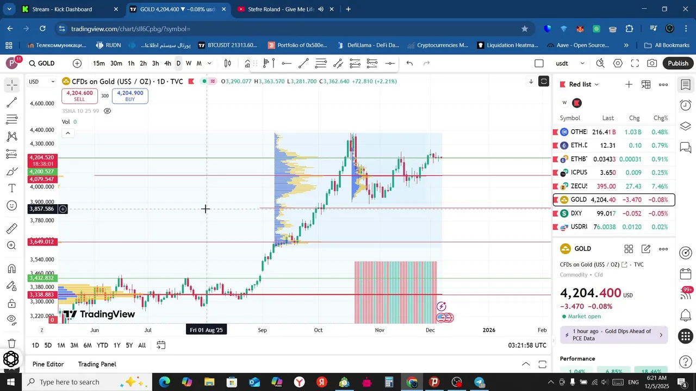Select the trend line drawing tool
This screenshot has height=391, width=696.
click(x=12, y=102)
